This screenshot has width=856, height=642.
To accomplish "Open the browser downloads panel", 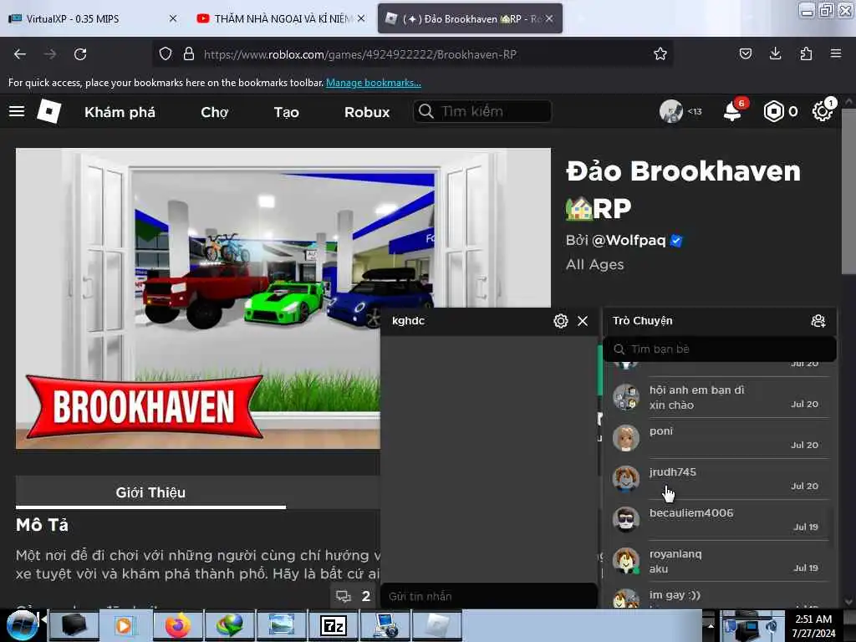I will (775, 53).
